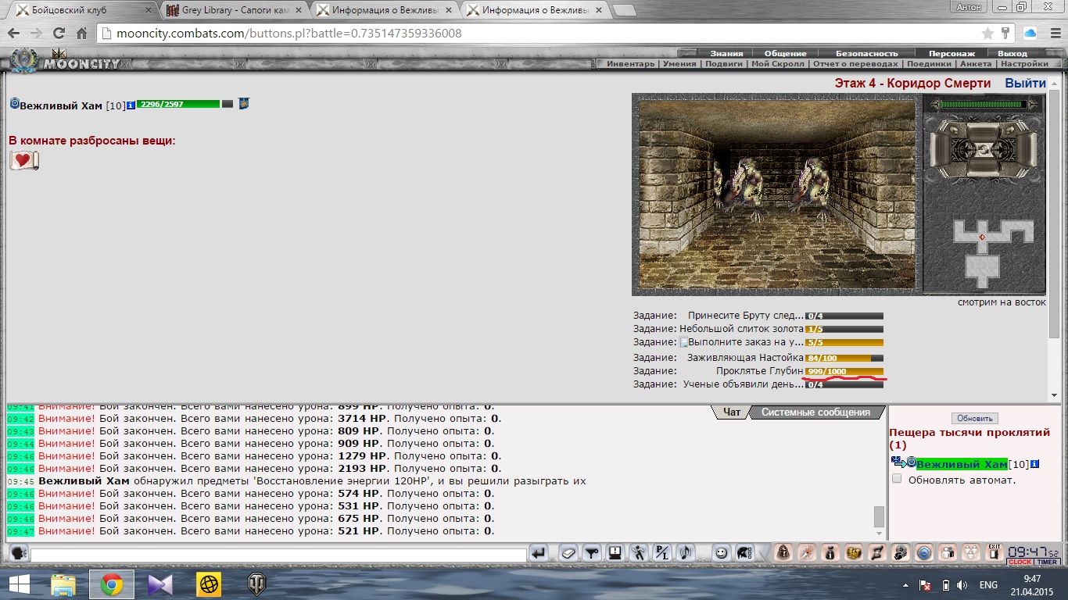Click the chat head icon left of input
Screen dimensions: 1068x600
(x=20, y=553)
